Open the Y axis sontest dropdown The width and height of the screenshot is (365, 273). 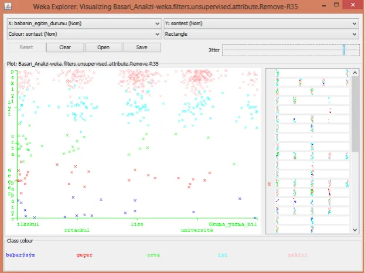click(x=261, y=23)
